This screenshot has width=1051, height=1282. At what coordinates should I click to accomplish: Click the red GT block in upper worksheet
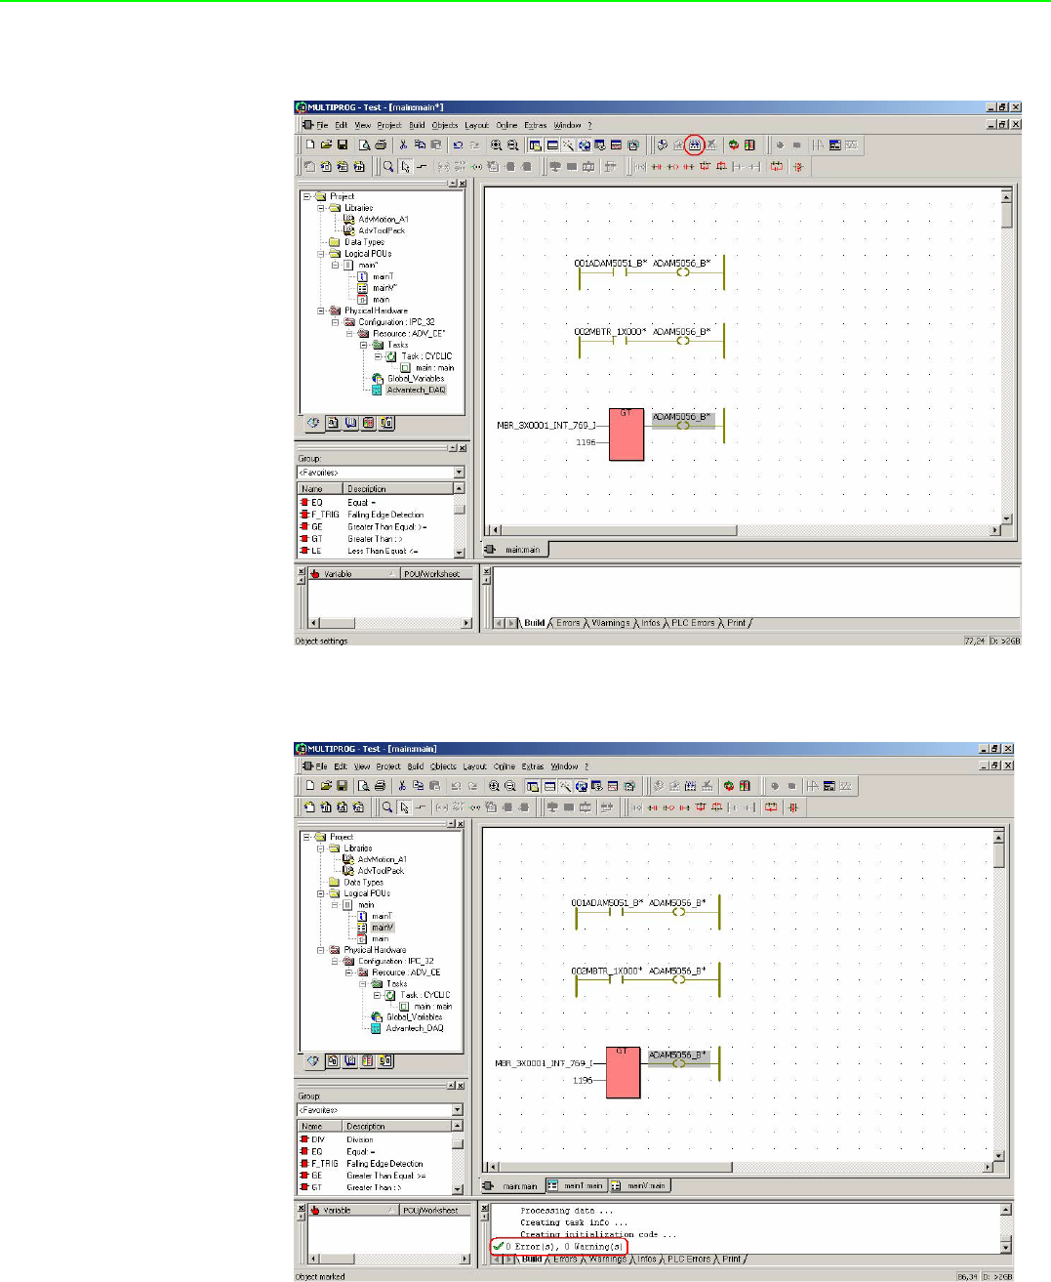626,435
